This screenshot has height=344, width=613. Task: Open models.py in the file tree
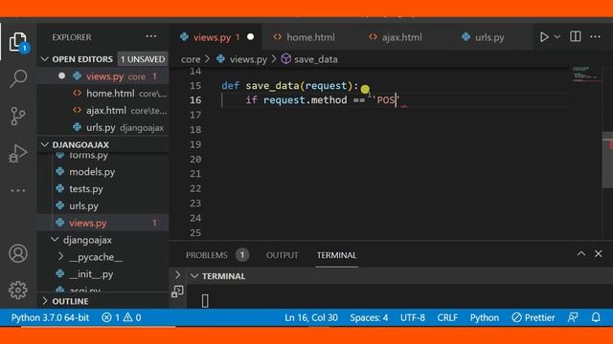pos(103,172)
